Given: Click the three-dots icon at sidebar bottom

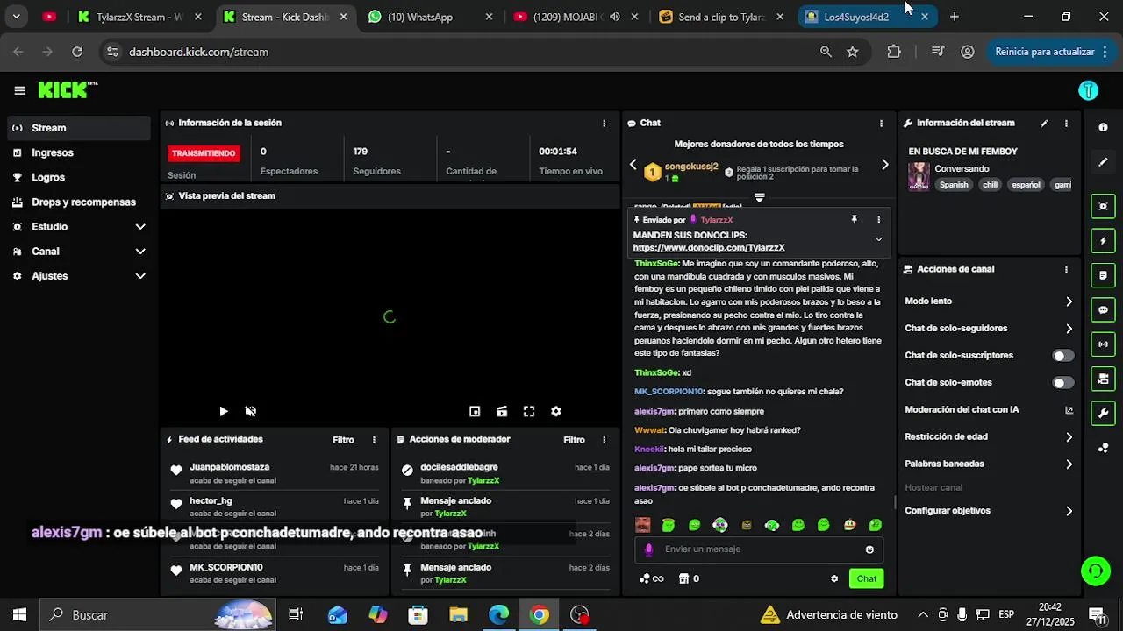Looking at the screenshot, I should coord(1103,448).
